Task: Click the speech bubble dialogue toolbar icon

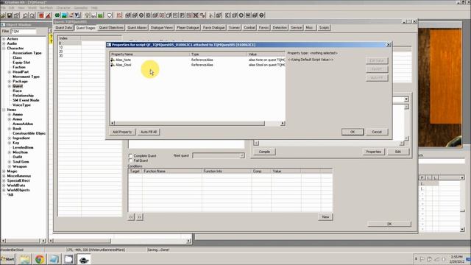Action: 110,15
